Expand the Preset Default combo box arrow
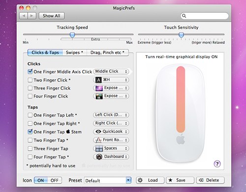 point(128,180)
